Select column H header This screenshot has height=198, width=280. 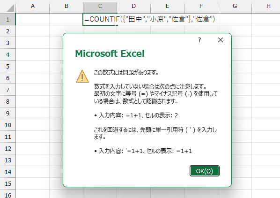pos(266,7)
